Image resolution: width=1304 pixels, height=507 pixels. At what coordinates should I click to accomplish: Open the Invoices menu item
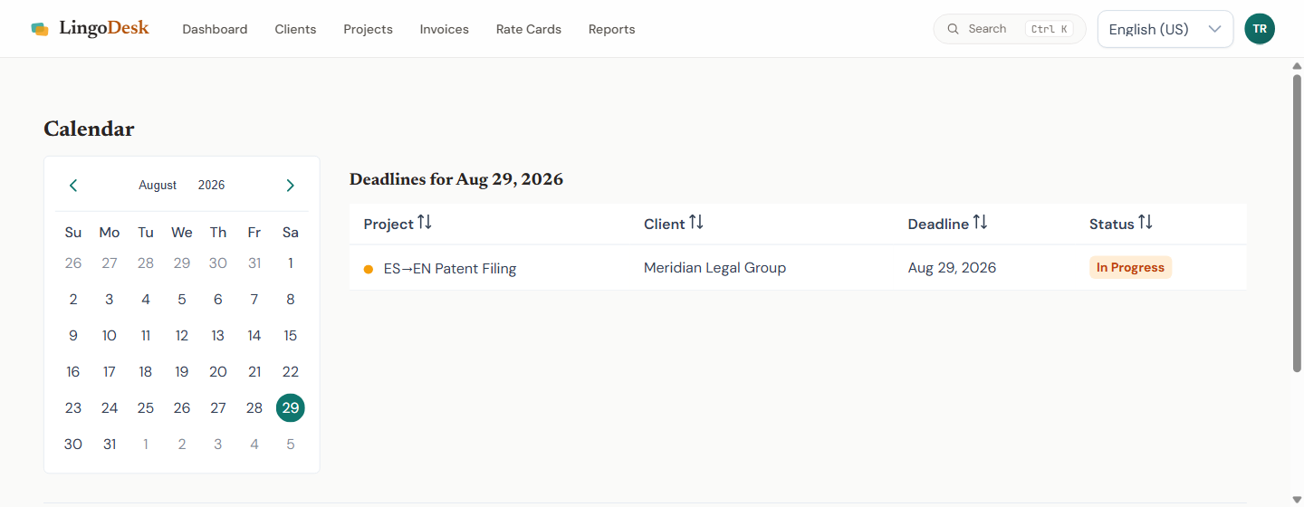(445, 29)
